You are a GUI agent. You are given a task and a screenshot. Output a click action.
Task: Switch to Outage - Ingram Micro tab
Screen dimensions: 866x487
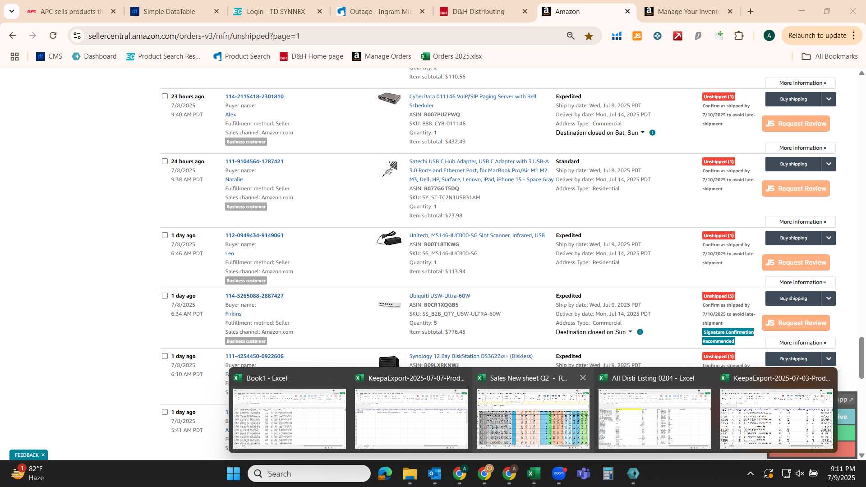tap(381, 11)
